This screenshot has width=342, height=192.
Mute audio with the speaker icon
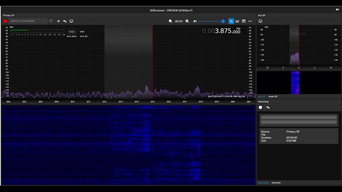(195, 21)
